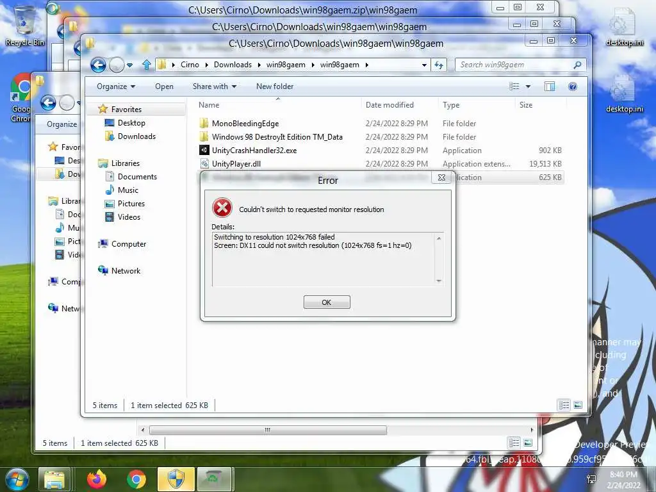Image resolution: width=656 pixels, height=492 pixels.
Task: Expand the arrow after Downloads in the breadcrumb
Action: [259, 65]
